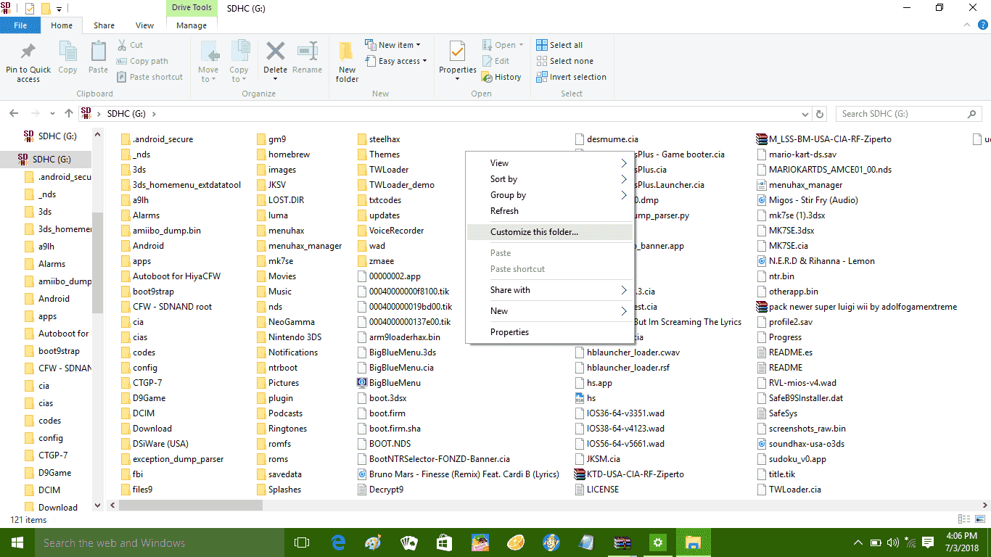This screenshot has height=557, width=991.
Task: Select the BigBlueMenu.cia file
Action: point(395,368)
